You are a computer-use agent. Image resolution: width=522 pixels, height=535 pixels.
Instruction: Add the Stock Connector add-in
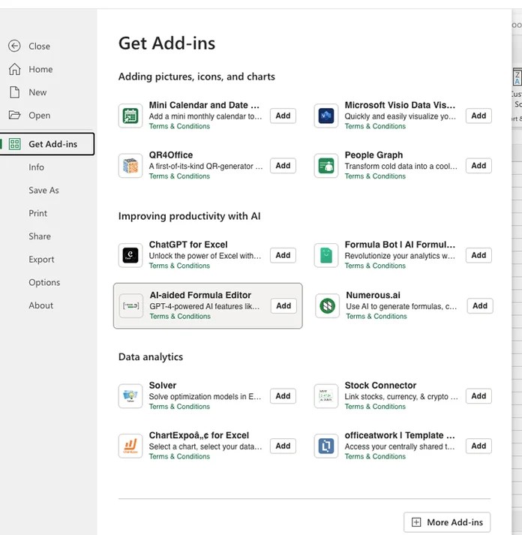pos(478,395)
